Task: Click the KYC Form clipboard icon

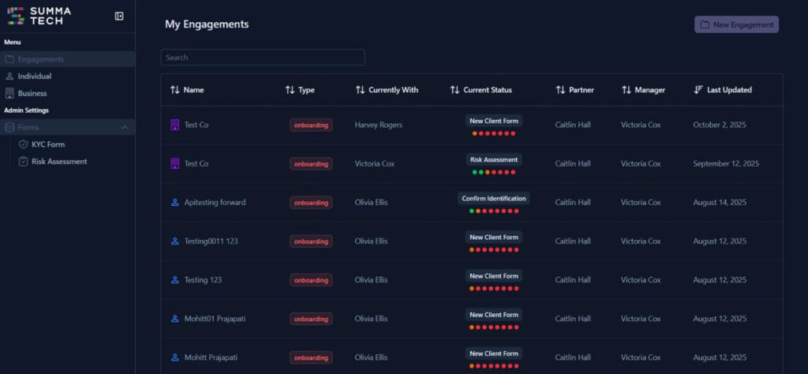Action: point(23,144)
